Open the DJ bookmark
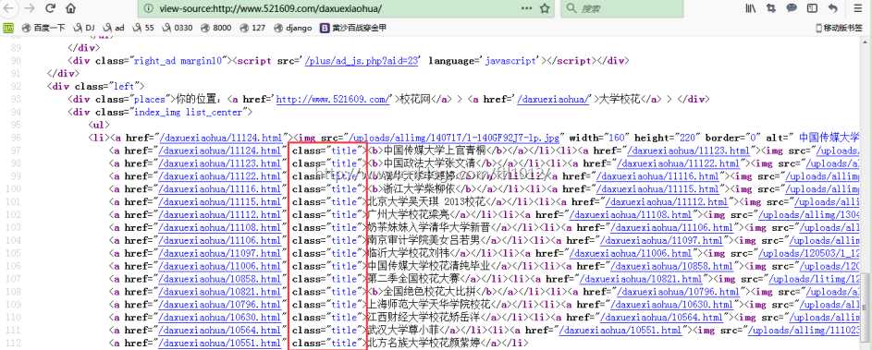This screenshot has height=350, width=872. (83, 28)
